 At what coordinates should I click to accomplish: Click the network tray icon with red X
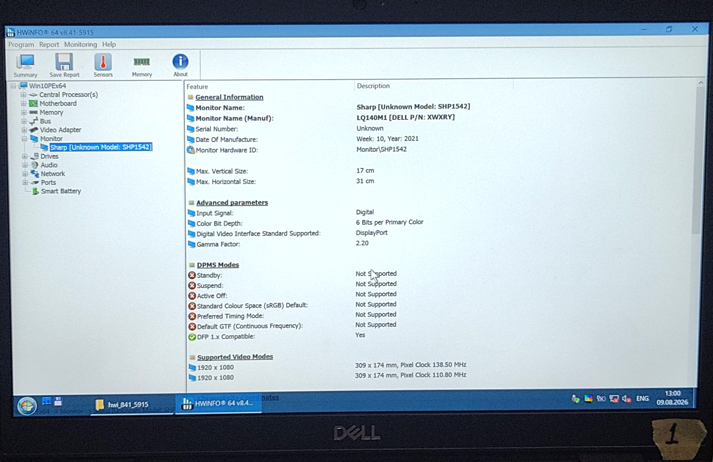[614, 399]
